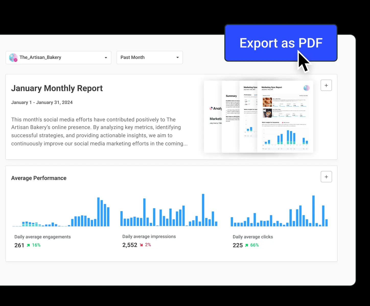Click the small profile icon on the report preview page
This screenshot has height=306, width=370.
tap(306, 88)
